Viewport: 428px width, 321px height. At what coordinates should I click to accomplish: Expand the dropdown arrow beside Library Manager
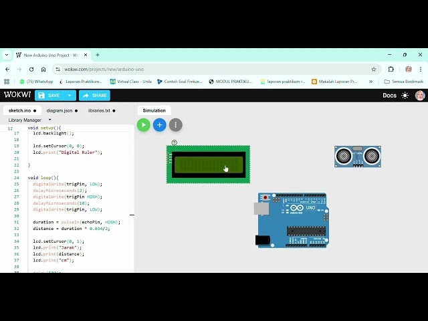[49, 120]
